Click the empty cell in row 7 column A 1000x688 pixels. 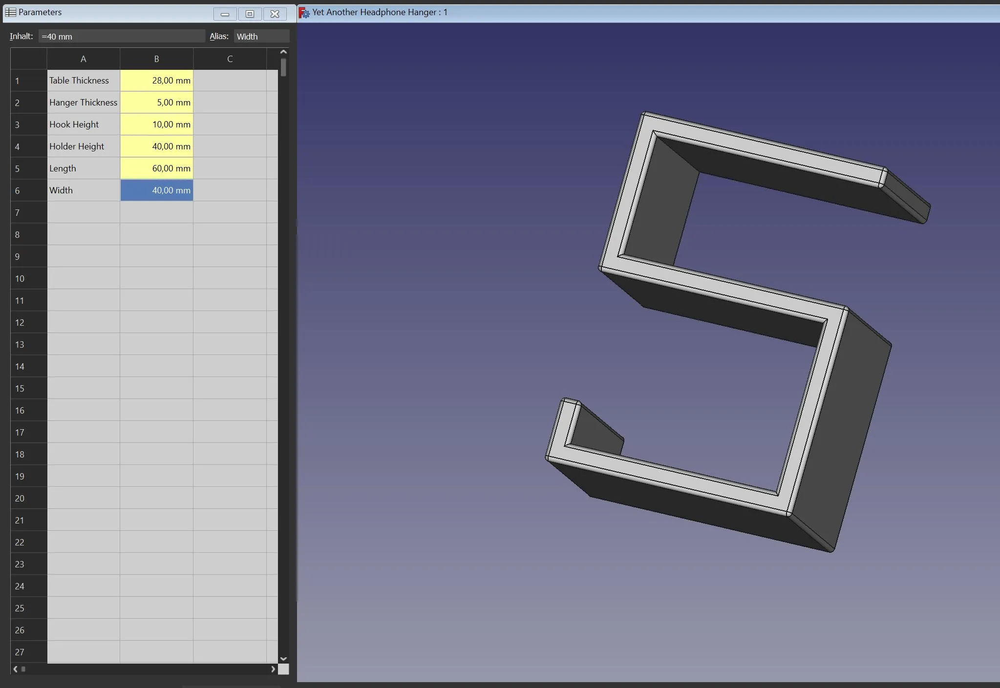[83, 212]
